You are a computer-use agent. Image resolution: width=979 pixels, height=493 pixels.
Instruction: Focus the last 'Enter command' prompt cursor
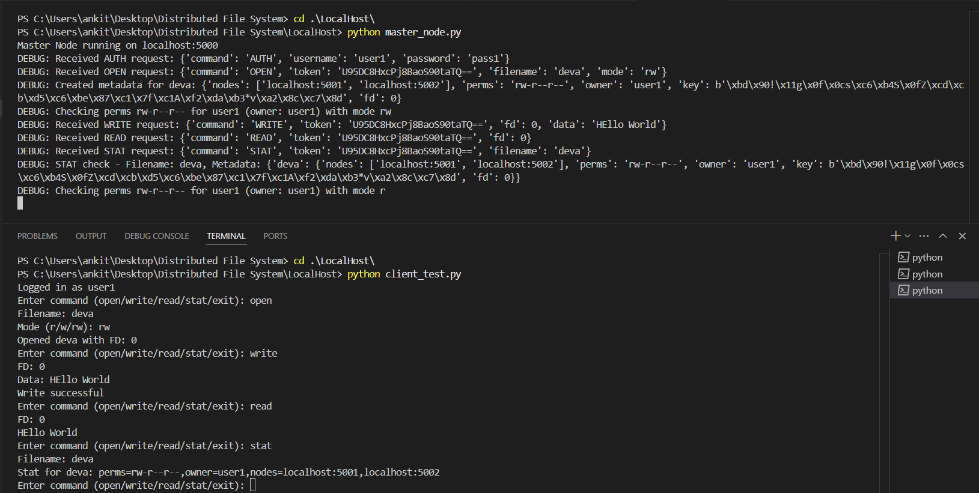253,485
